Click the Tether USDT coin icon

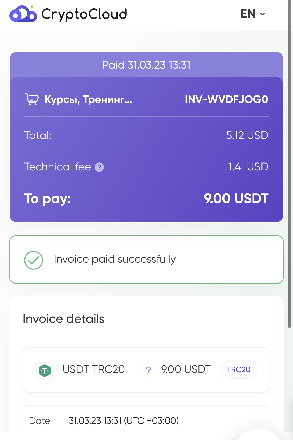(45, 370)
